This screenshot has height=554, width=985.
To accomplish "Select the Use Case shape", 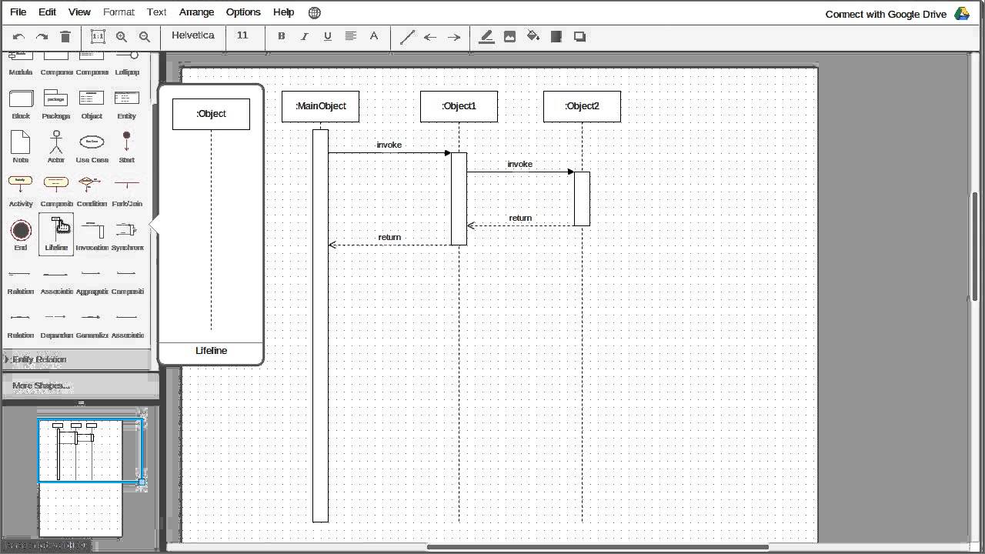I will [92, 146].
